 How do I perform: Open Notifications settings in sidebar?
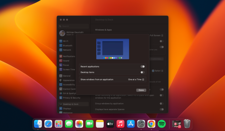pyautogui.click(x=67, y=56)
